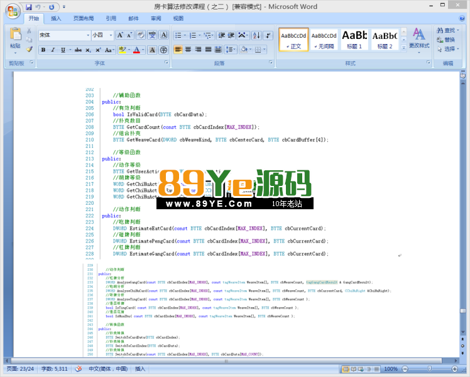Screen dimensions: 470x377
Task: Set right text alignment
Action: click(x=198, y=50)
